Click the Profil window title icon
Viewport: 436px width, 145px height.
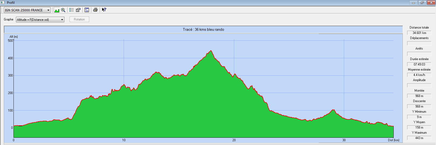click(x=3, y=2)
